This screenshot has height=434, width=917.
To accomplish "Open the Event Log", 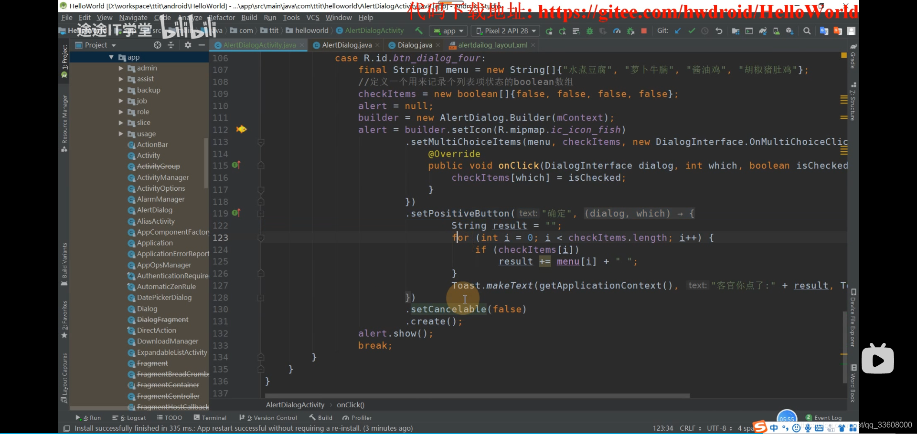I will coord(823,418).
